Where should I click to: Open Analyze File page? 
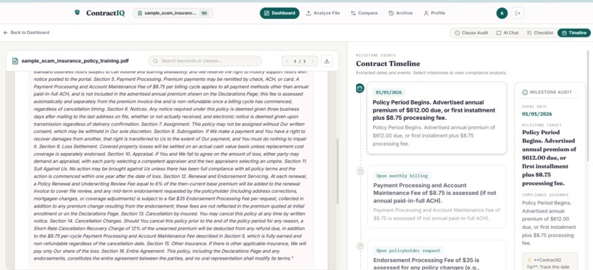tap(322, 13)
